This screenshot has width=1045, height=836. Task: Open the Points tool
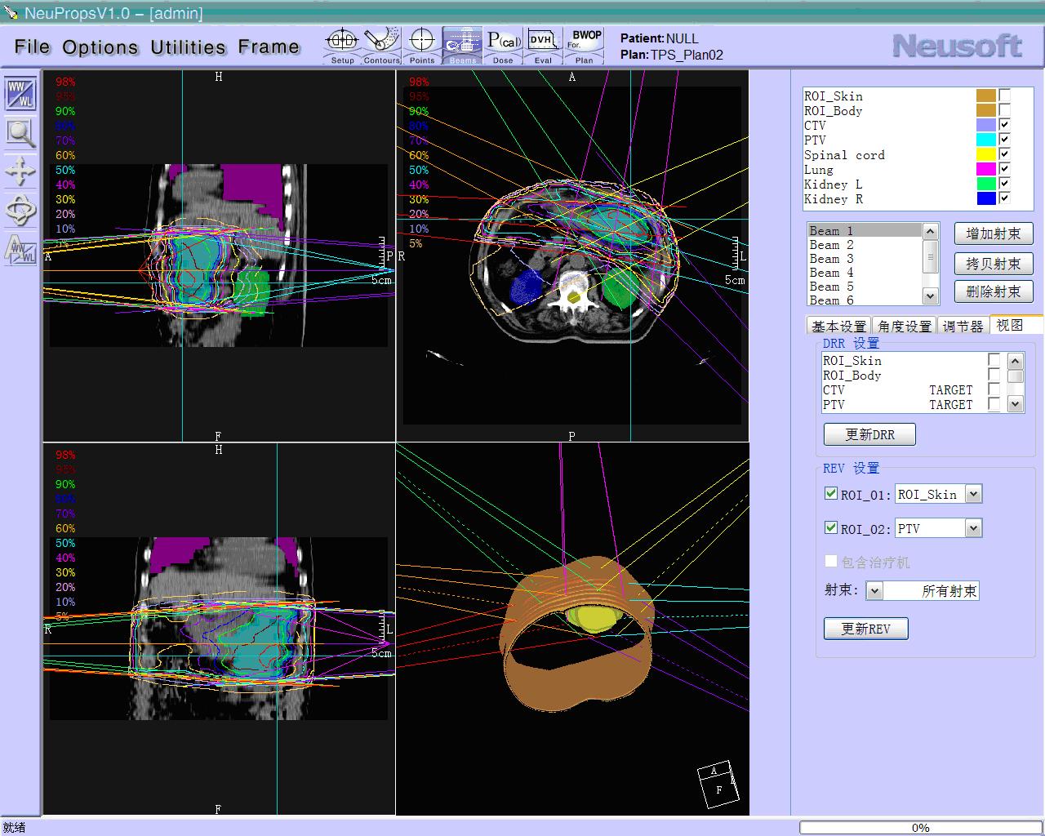pos(422,46)
